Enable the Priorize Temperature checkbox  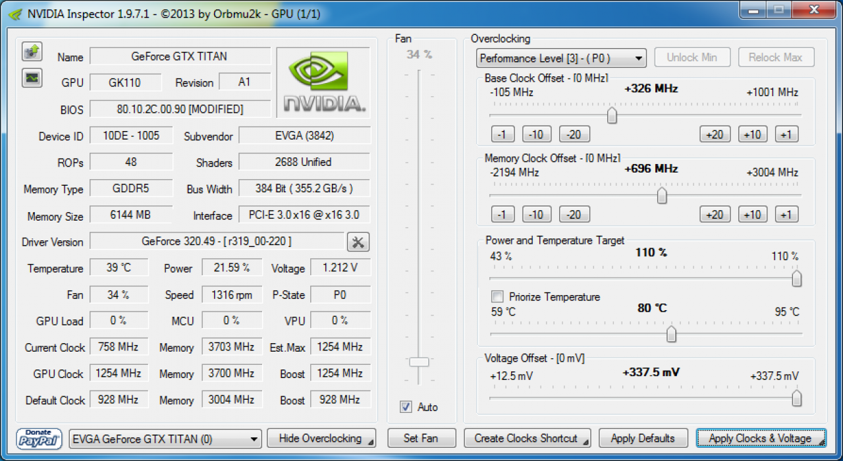pos(497,297)
